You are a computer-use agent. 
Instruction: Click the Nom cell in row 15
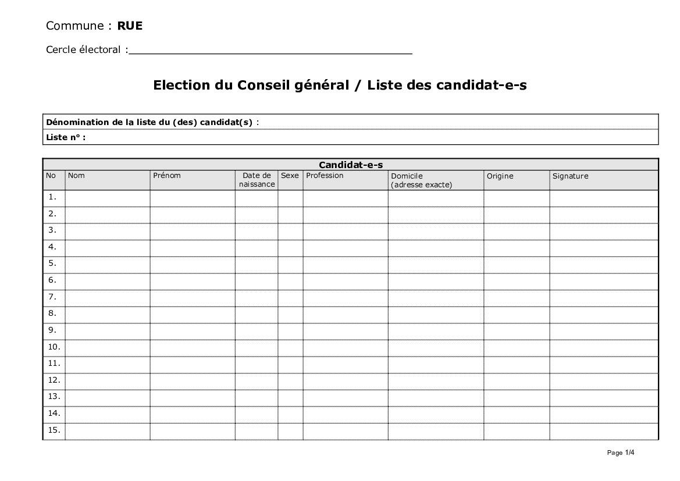(x=108, y=431)
